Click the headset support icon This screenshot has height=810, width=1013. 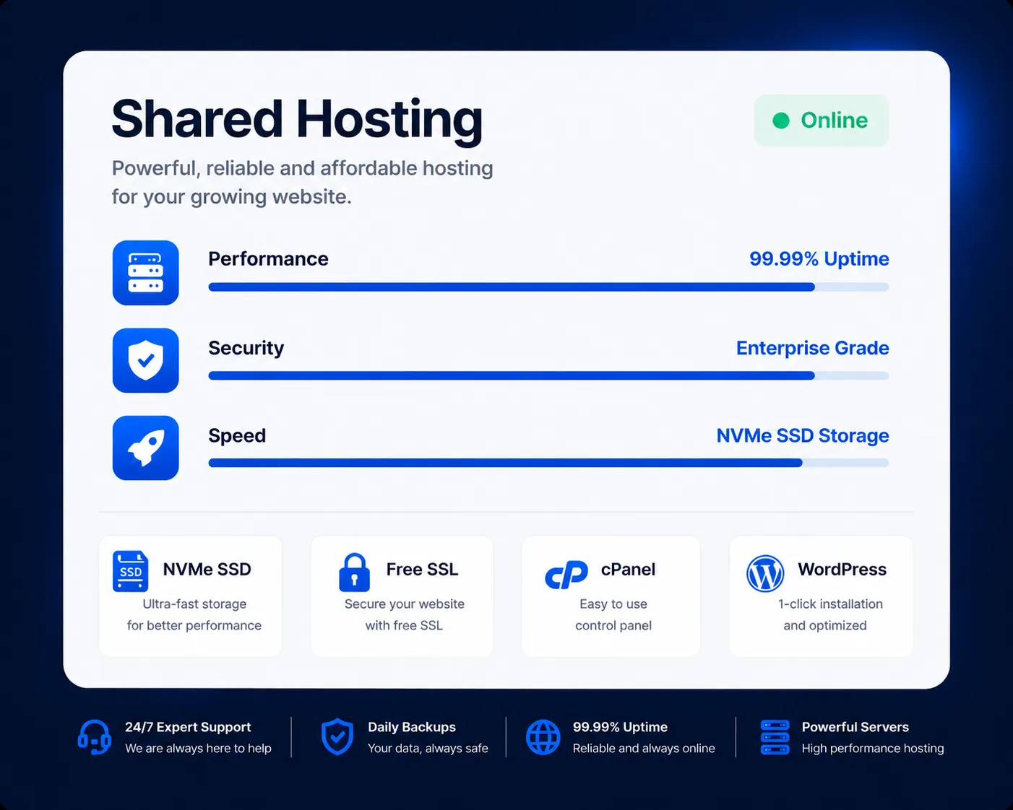tap(95, 737)
